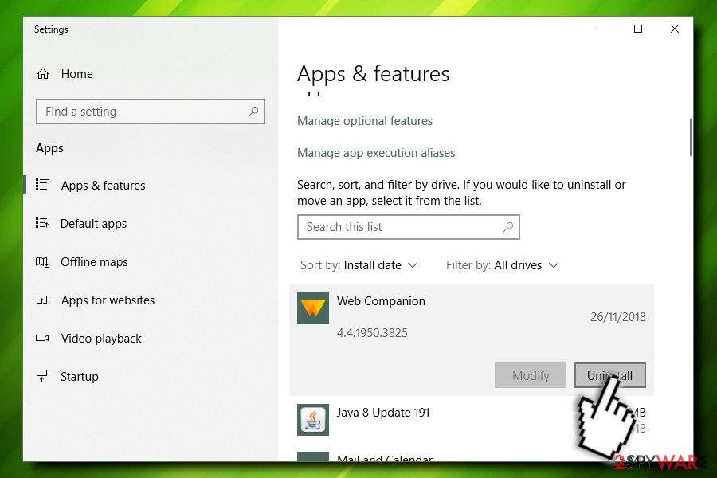
Task: Click version text 4.4.1950.3825
Action: pos(372,332)
